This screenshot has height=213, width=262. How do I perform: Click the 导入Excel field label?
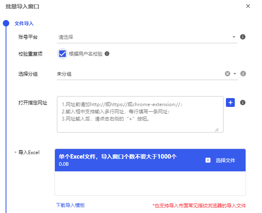tap(29, 153)
